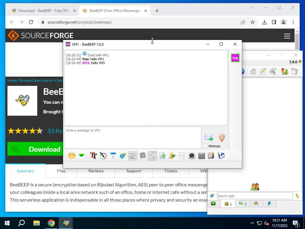Image resolution: width=305 pixels, height=229 pixels.
Task: Send a file using the document arrow icon
Action: tap(162, 156)
